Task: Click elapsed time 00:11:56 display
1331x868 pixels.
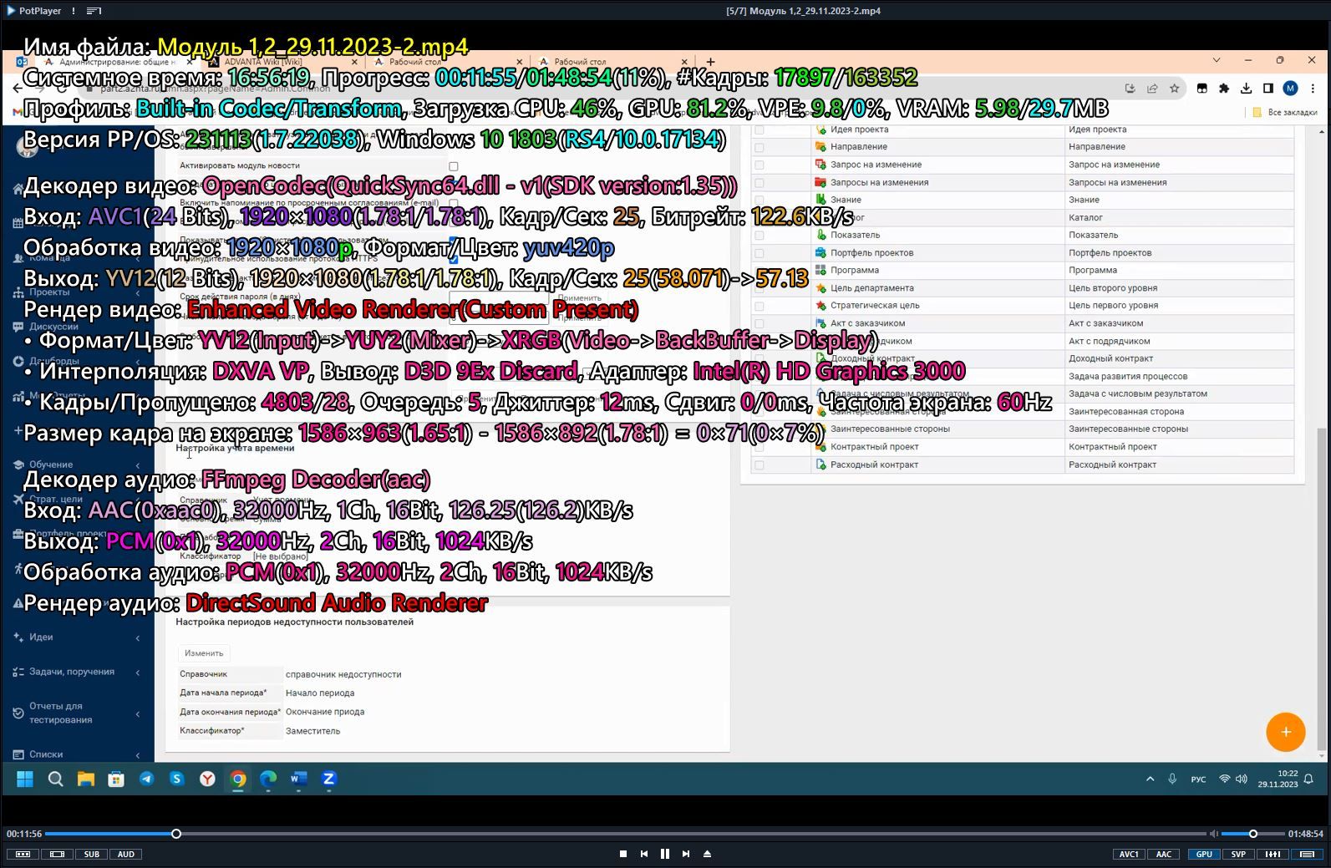Action: coord(24,834)
